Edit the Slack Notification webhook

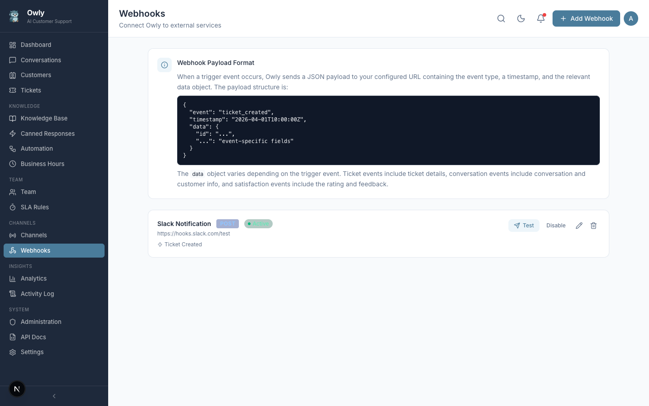[579, 226]
